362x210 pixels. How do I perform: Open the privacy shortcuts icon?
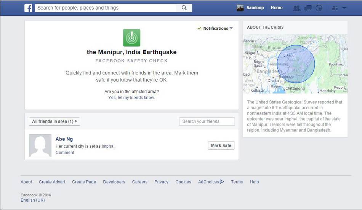[x=335, y=8]
